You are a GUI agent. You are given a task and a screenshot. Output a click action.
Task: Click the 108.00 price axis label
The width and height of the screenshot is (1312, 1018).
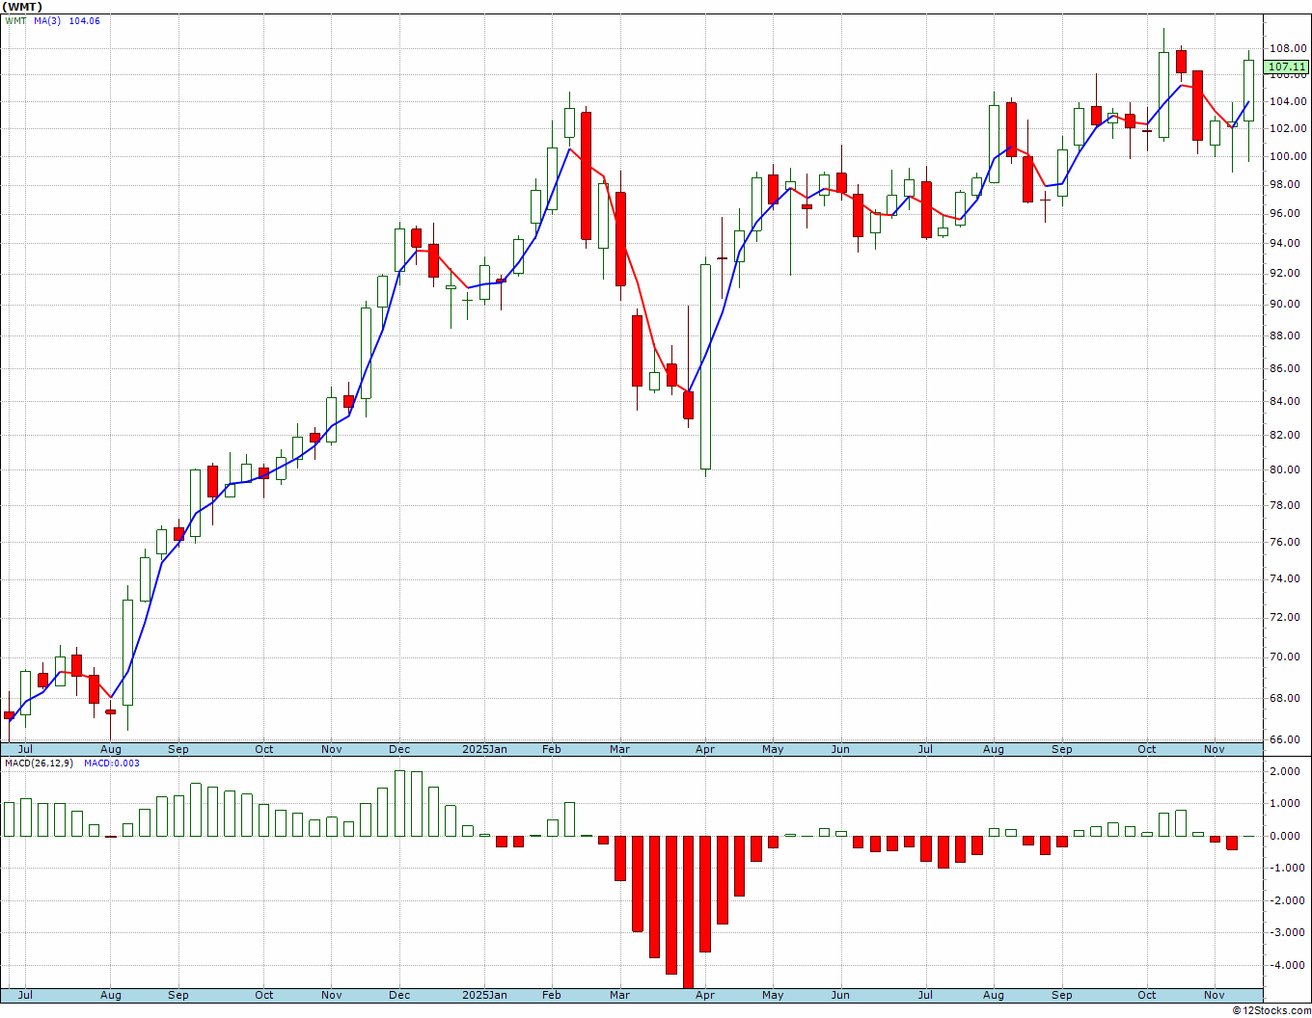tap(1288, 48)
